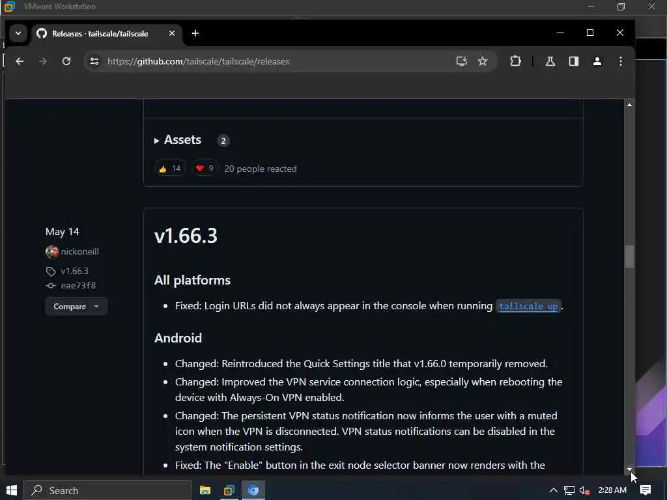Click the commit icon beside eae73f8
The image size is (667, 500).
click(x=51, y=286)
